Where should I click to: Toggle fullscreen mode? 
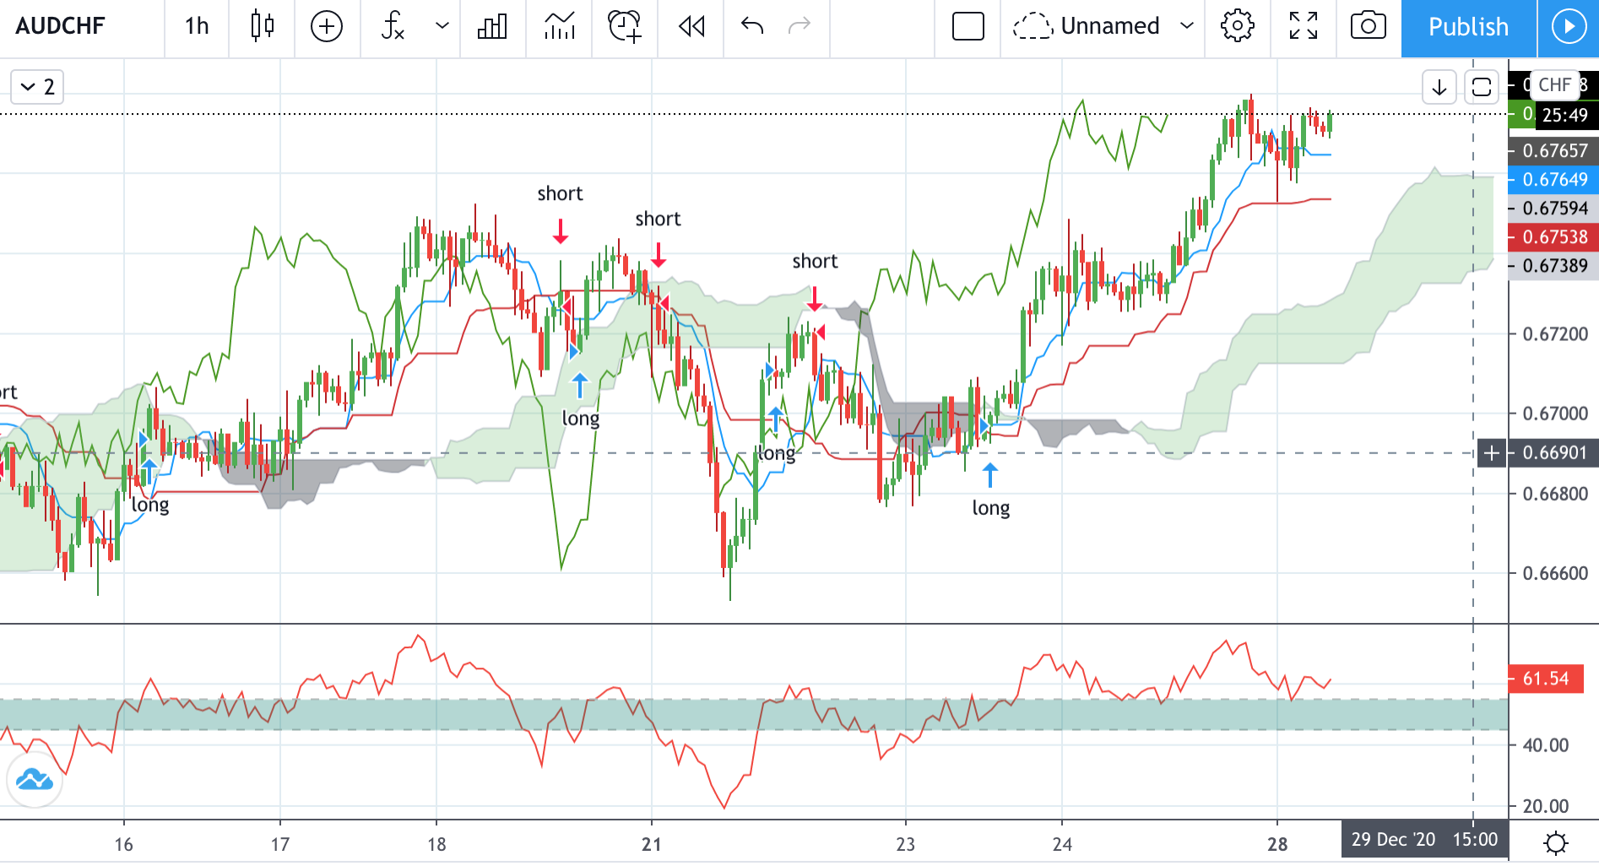click(x=1304, y=26)
